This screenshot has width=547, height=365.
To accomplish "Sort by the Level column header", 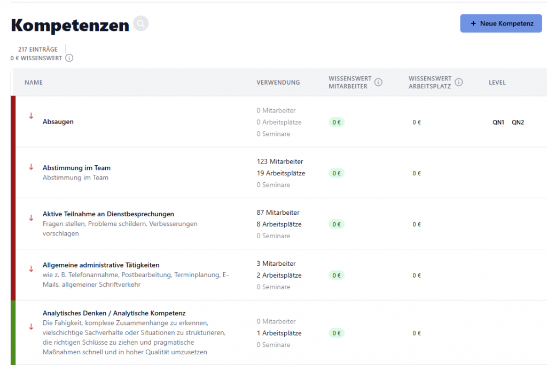I will pyautogui.click(x=497, y=83).
